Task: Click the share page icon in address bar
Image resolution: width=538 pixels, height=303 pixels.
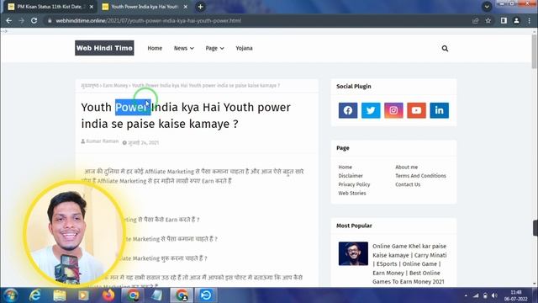Action: click(476, 20)
